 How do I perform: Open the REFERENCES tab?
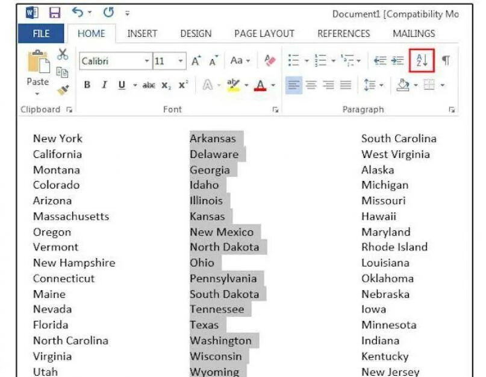(343, 33)
